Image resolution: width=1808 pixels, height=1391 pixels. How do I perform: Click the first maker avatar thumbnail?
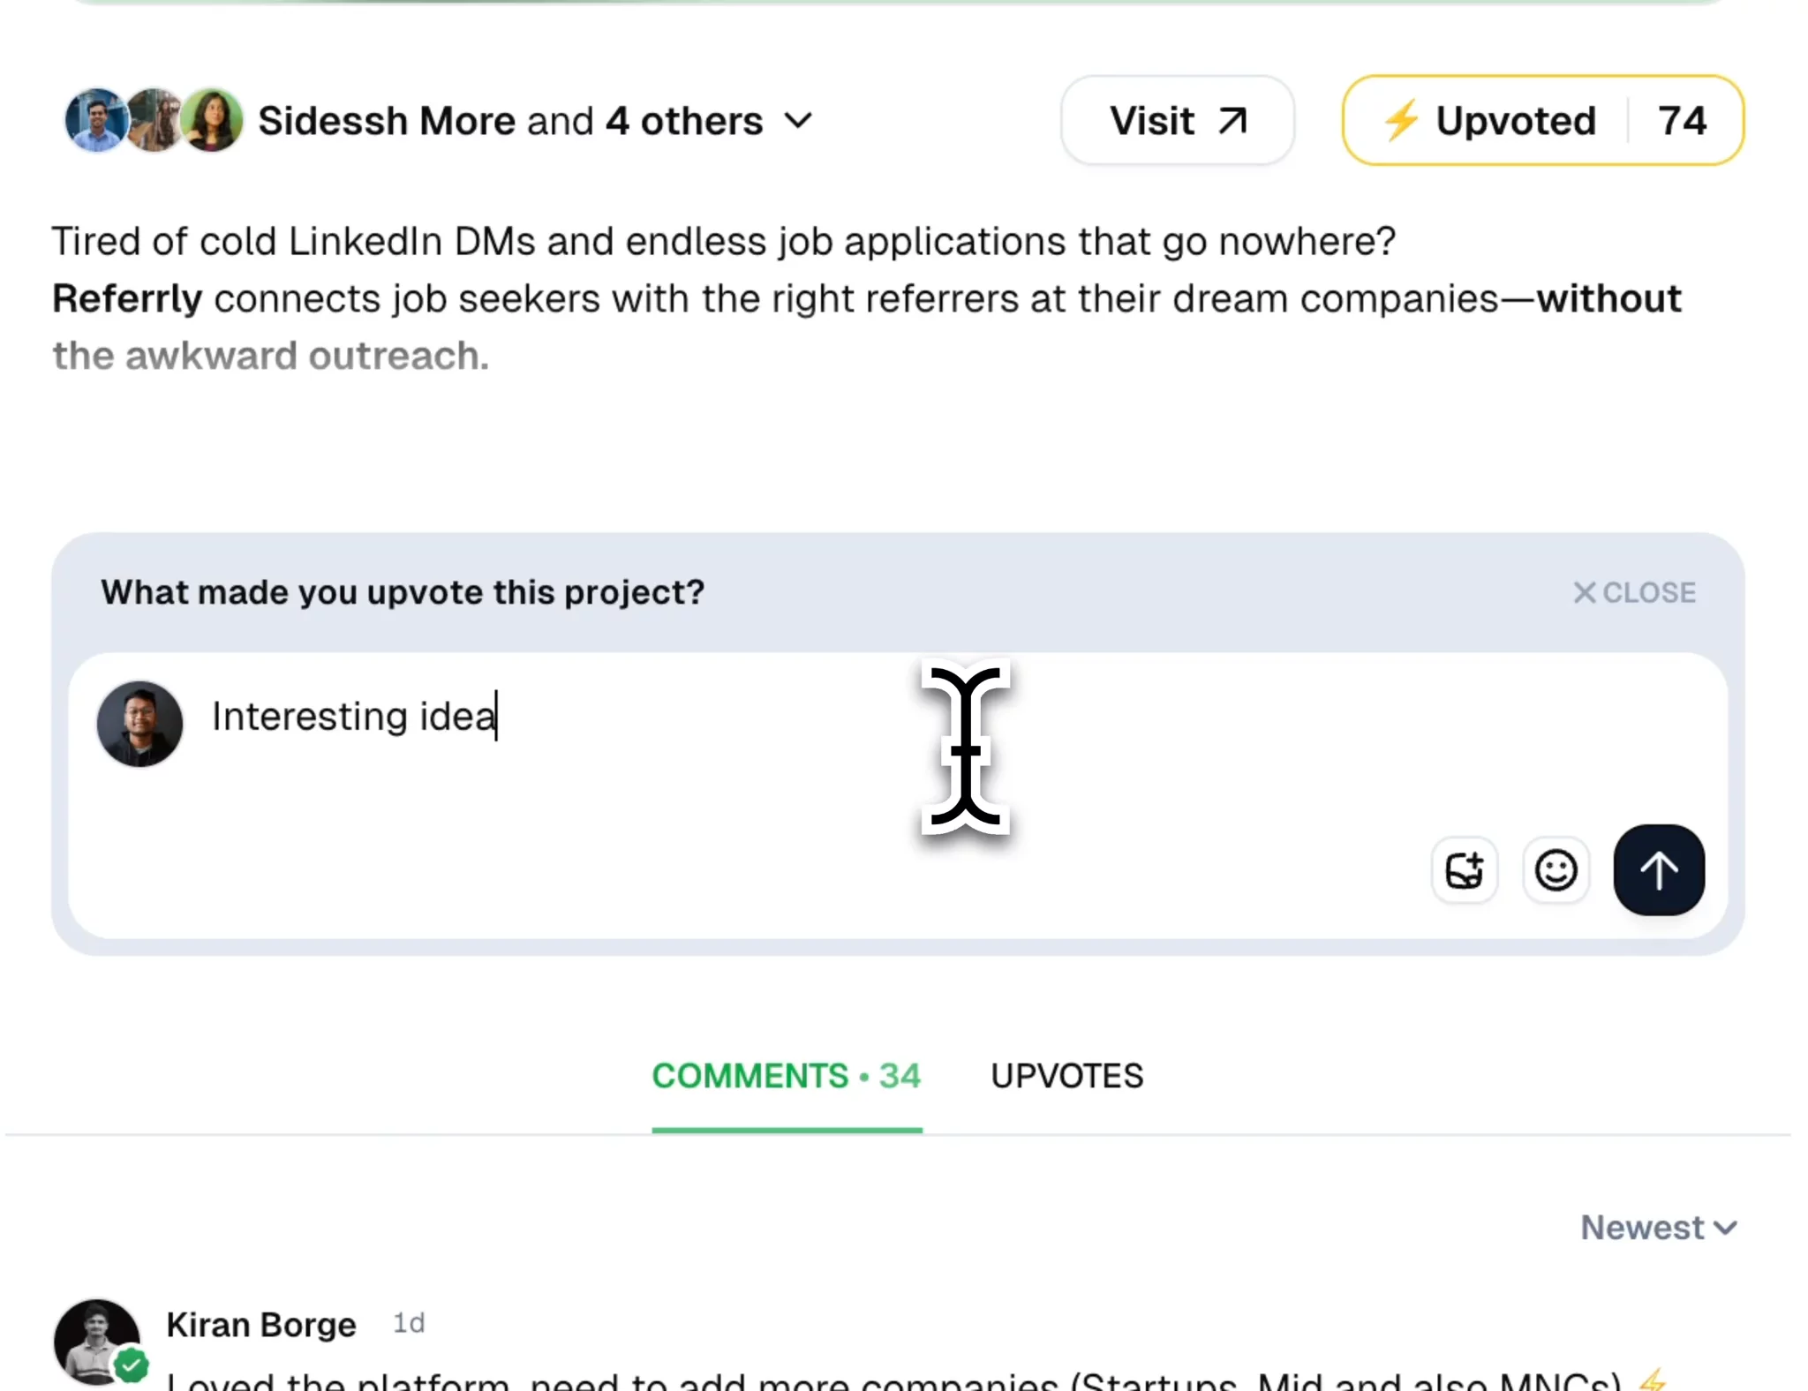tap(95, 121)
